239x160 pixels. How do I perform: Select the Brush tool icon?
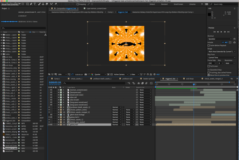(39, 4)
